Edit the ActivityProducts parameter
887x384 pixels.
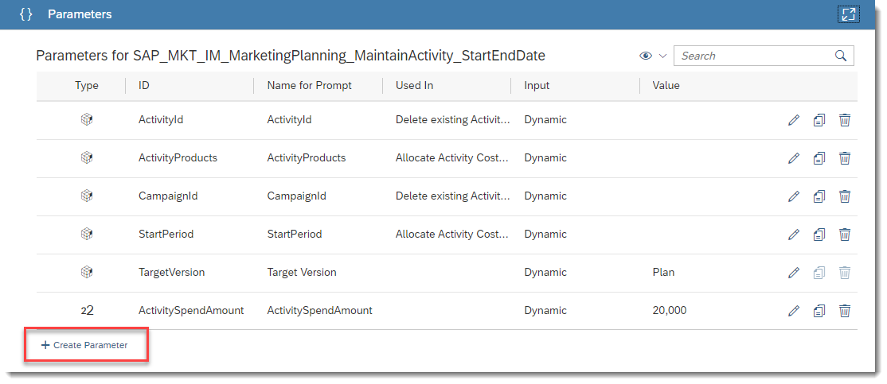pos(794,158)
